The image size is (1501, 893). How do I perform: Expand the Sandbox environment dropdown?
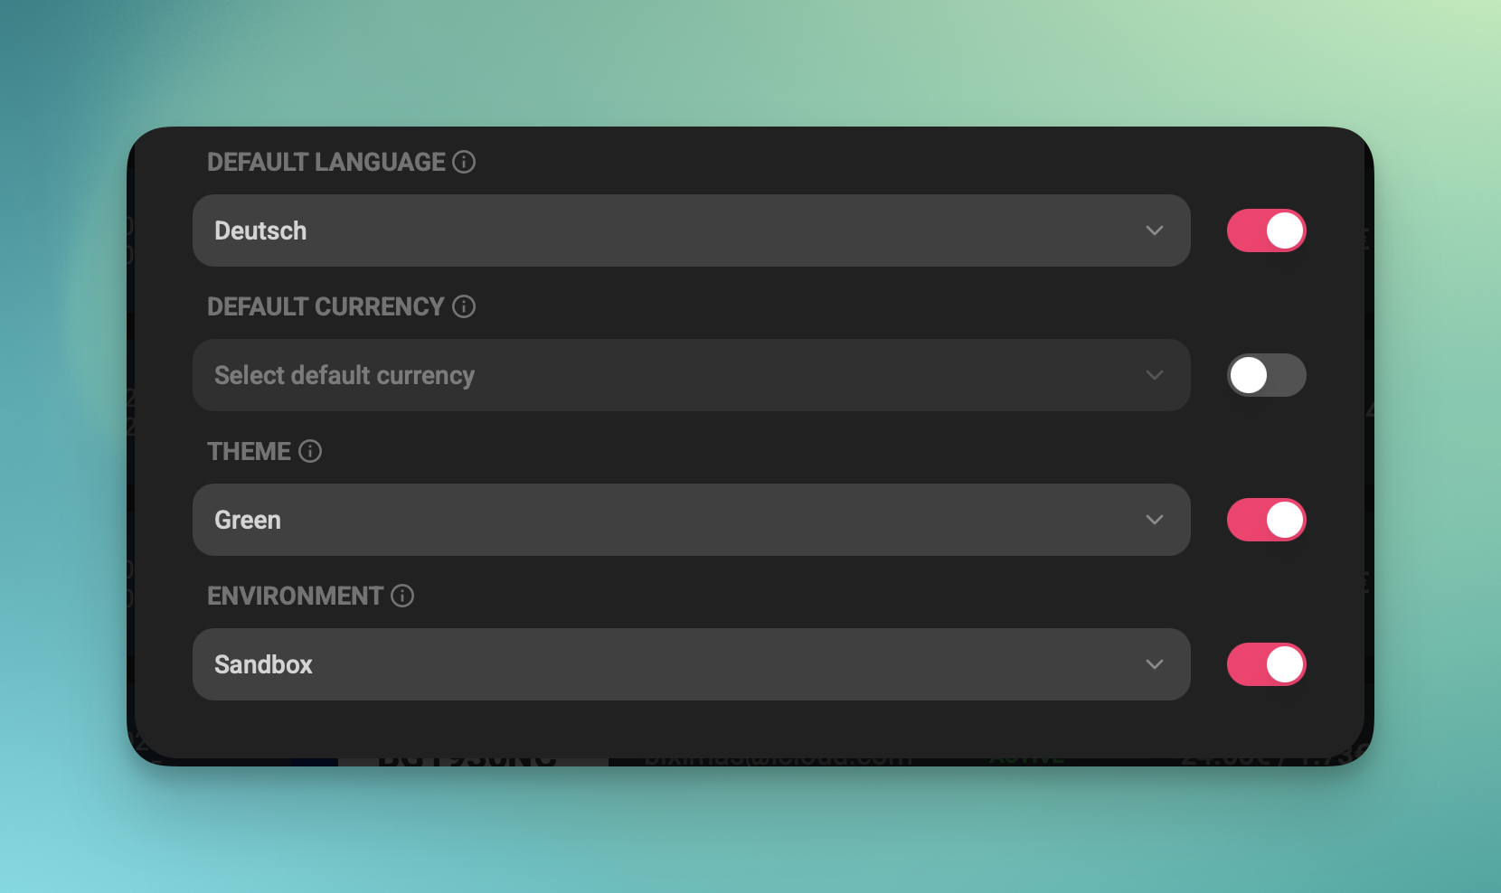[x=691, y=664]
